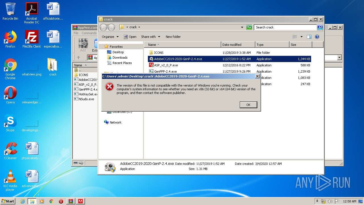Sort by Date modified column
This screenshot has height=205, width=364.
point(238,45)
